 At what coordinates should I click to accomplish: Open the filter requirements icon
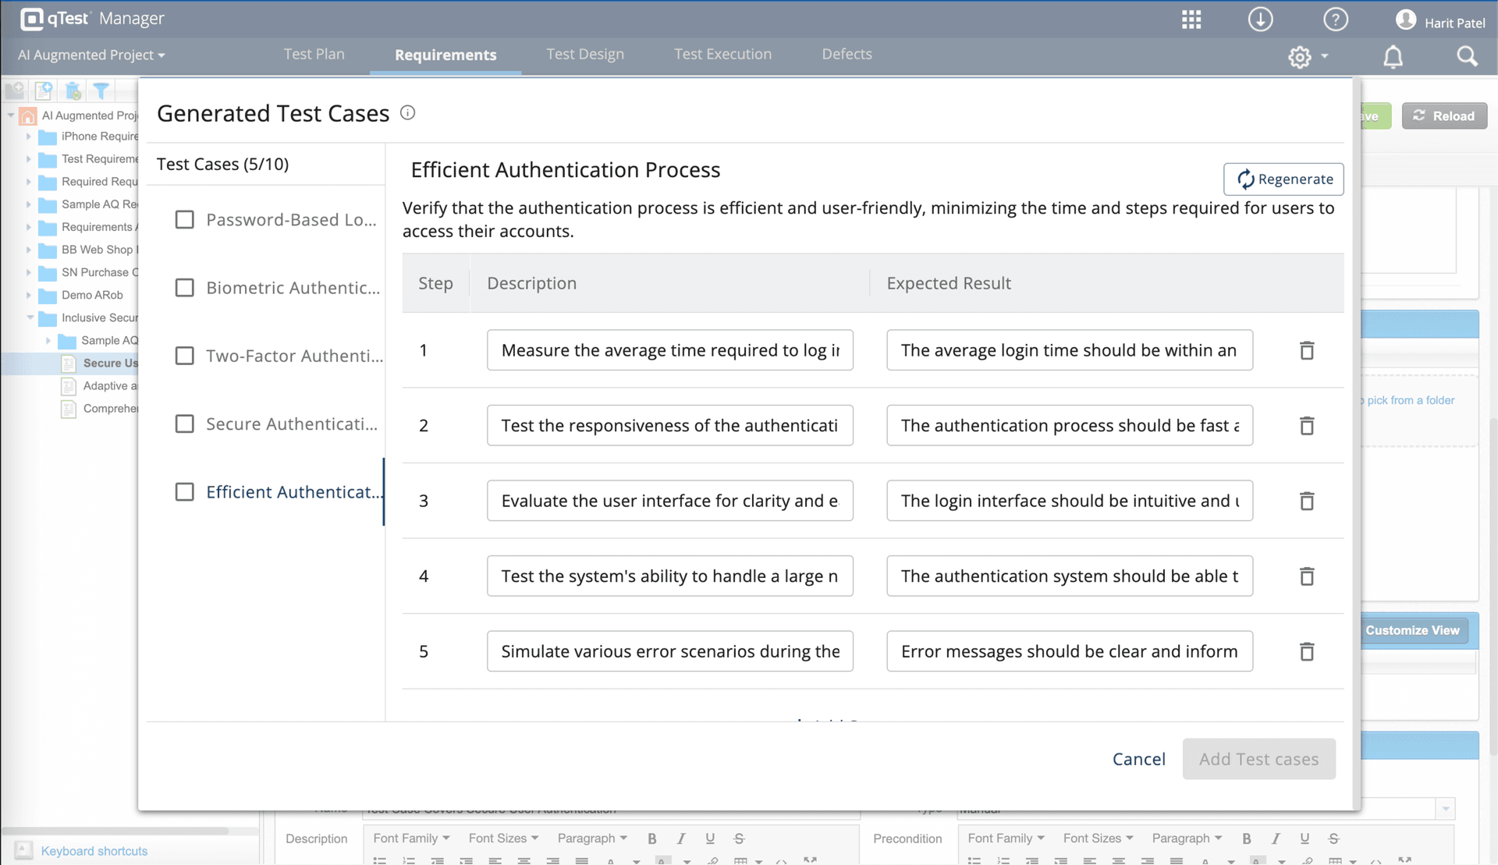tap(101, 90)
